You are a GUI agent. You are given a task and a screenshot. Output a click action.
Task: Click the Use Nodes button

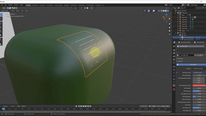pyautogui.click(x=192, y=64)
